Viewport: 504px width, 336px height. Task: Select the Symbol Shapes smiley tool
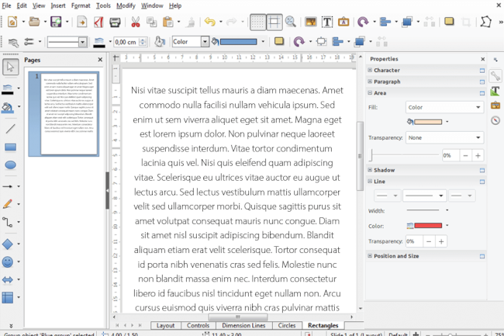point(8,262)
